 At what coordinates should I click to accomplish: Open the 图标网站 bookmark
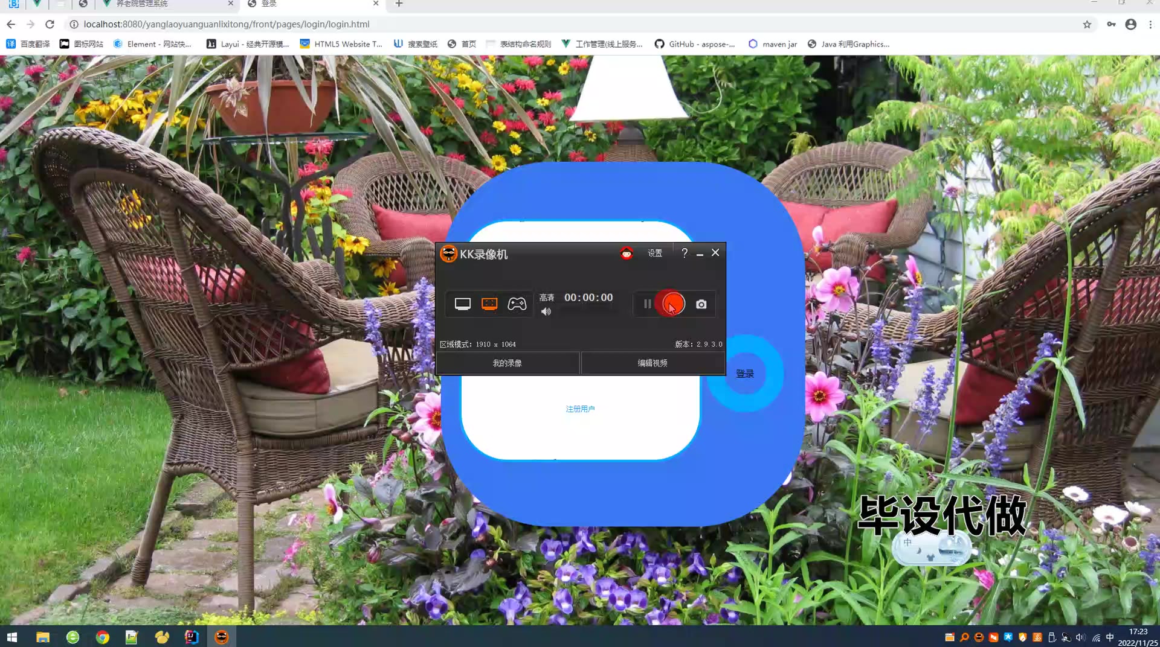pyautogui.click(x=82, y=44)
